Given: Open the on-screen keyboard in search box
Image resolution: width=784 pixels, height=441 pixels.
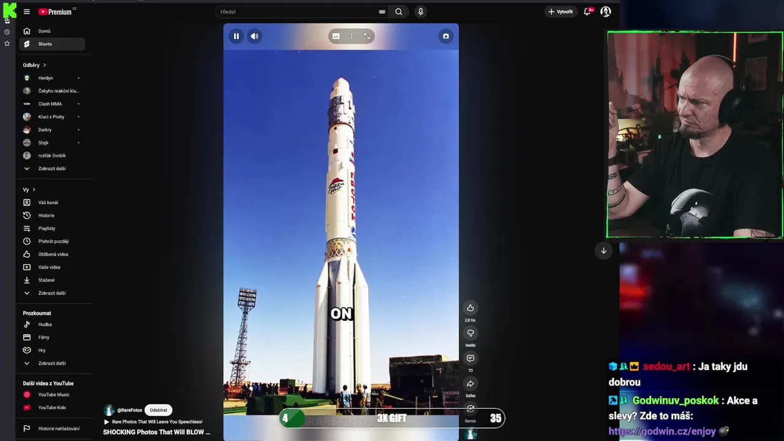Looking at the screenshot, I should click(382, 12).
